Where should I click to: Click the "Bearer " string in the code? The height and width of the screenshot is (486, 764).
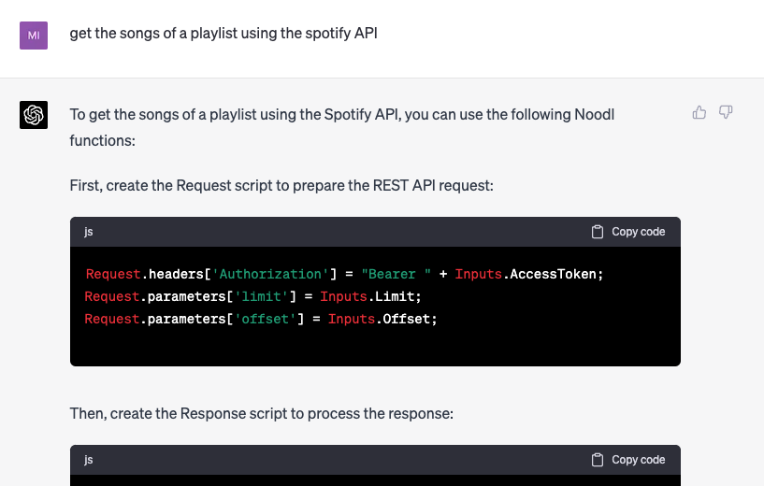[399, 274]
